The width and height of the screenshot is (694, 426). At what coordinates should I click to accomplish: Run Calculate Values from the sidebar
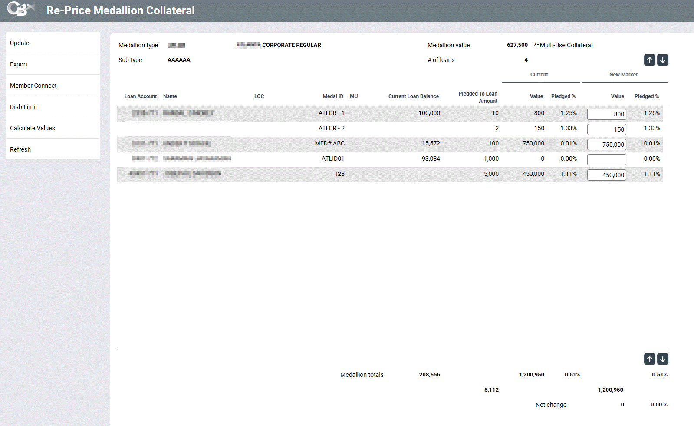[x=33, y=128]
